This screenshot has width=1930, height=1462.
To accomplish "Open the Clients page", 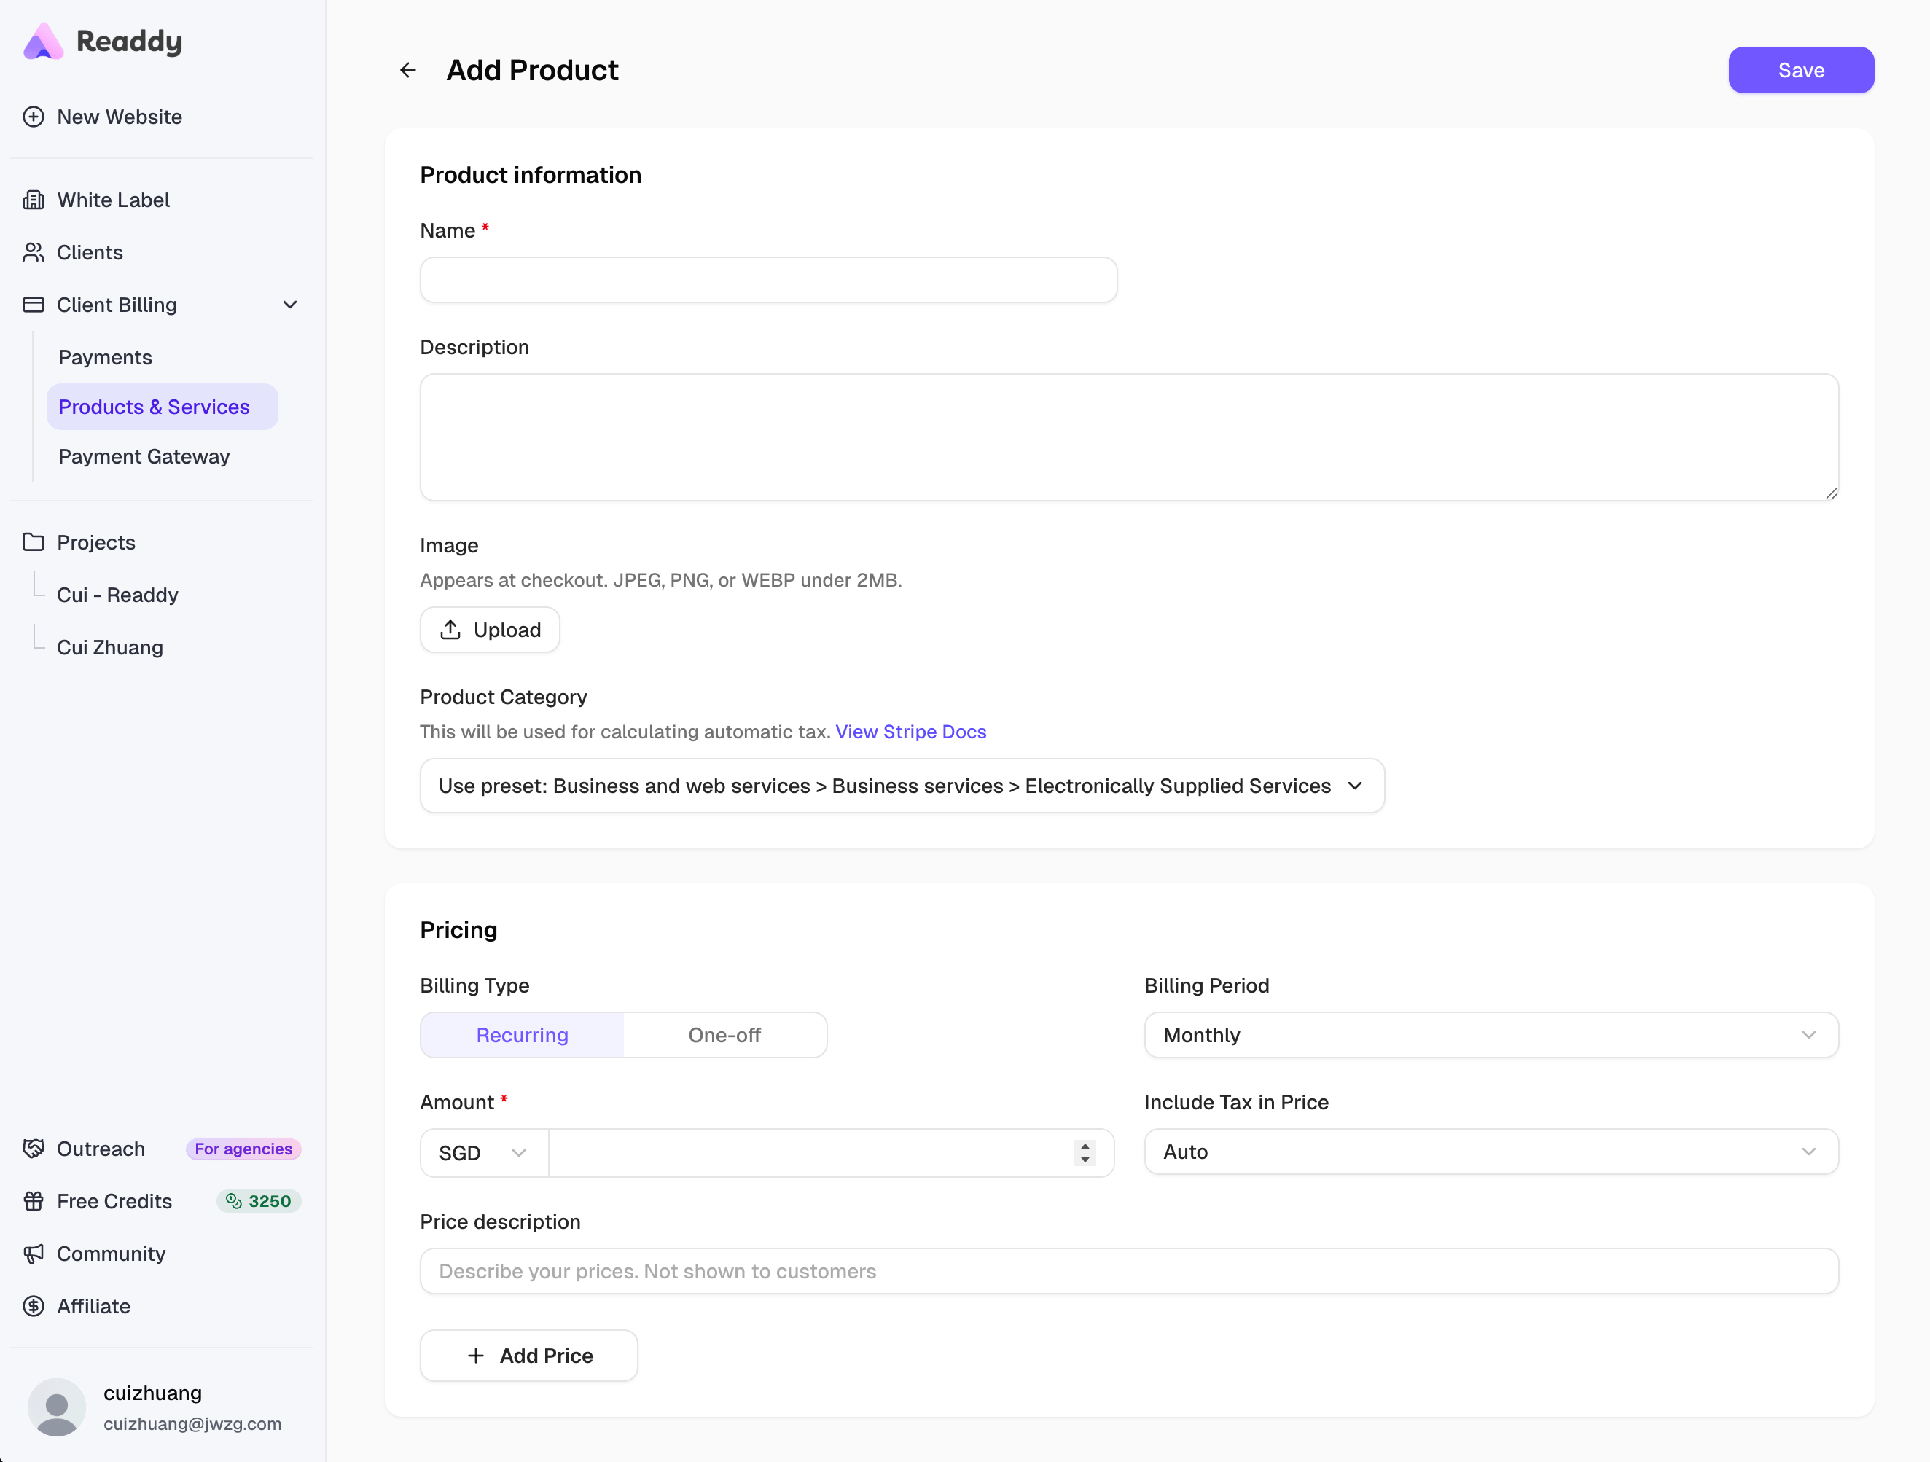I will pos(90,252).
